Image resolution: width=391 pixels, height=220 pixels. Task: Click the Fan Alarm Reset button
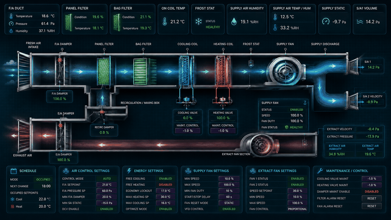point(371,206)
